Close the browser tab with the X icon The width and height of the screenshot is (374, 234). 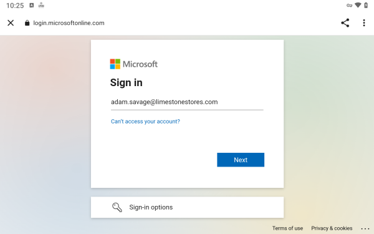point(11,23)
